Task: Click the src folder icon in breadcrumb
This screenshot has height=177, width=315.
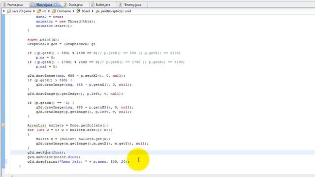Action: click(39, 11)
